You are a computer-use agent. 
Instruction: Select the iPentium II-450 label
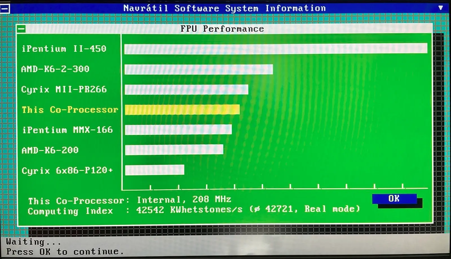pyautogui.click(x=64, y=49)
